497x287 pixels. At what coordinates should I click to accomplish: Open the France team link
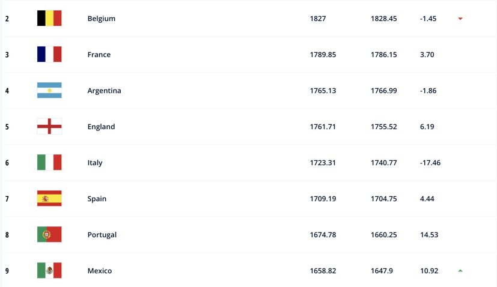[x=99, y=55]
